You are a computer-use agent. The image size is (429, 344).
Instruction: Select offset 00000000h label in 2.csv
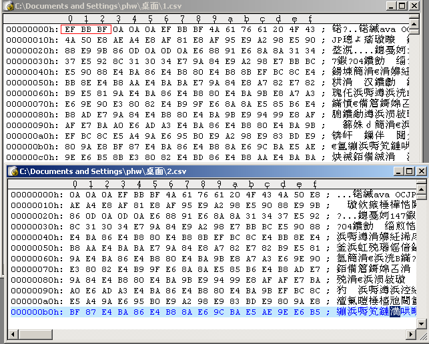[x=37, y=195]
